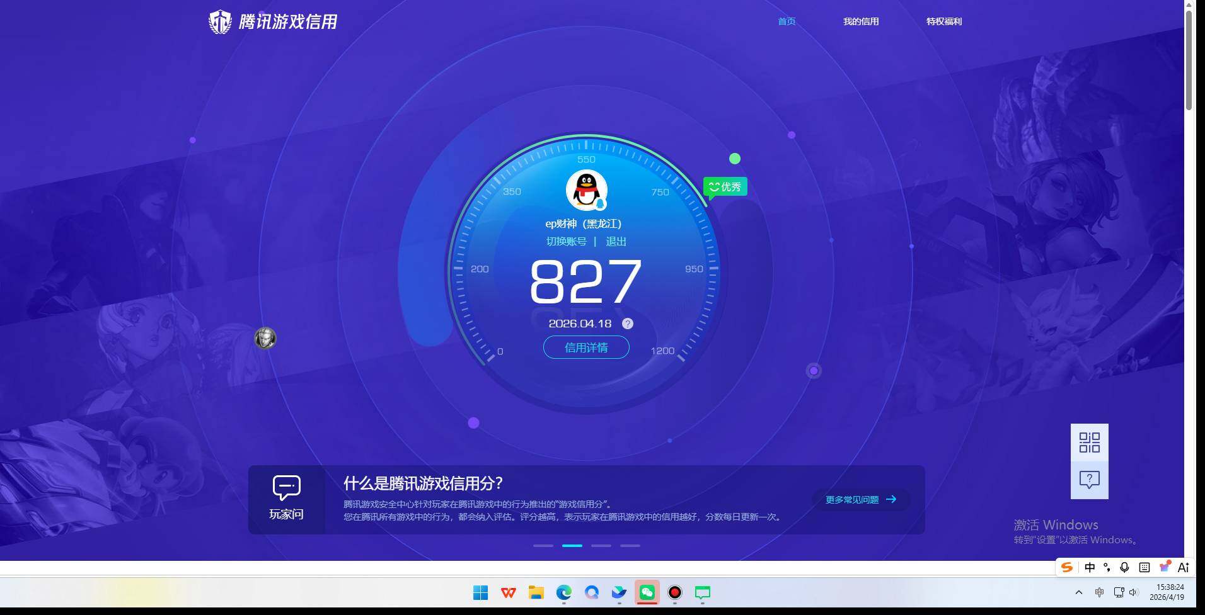
Task: Toggle the hidden icons chevron in system tray
Action: [x=1078, y=592]
